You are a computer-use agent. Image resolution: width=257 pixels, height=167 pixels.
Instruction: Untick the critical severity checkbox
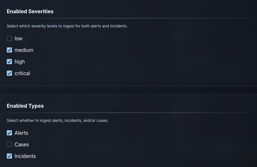(9, 73)
